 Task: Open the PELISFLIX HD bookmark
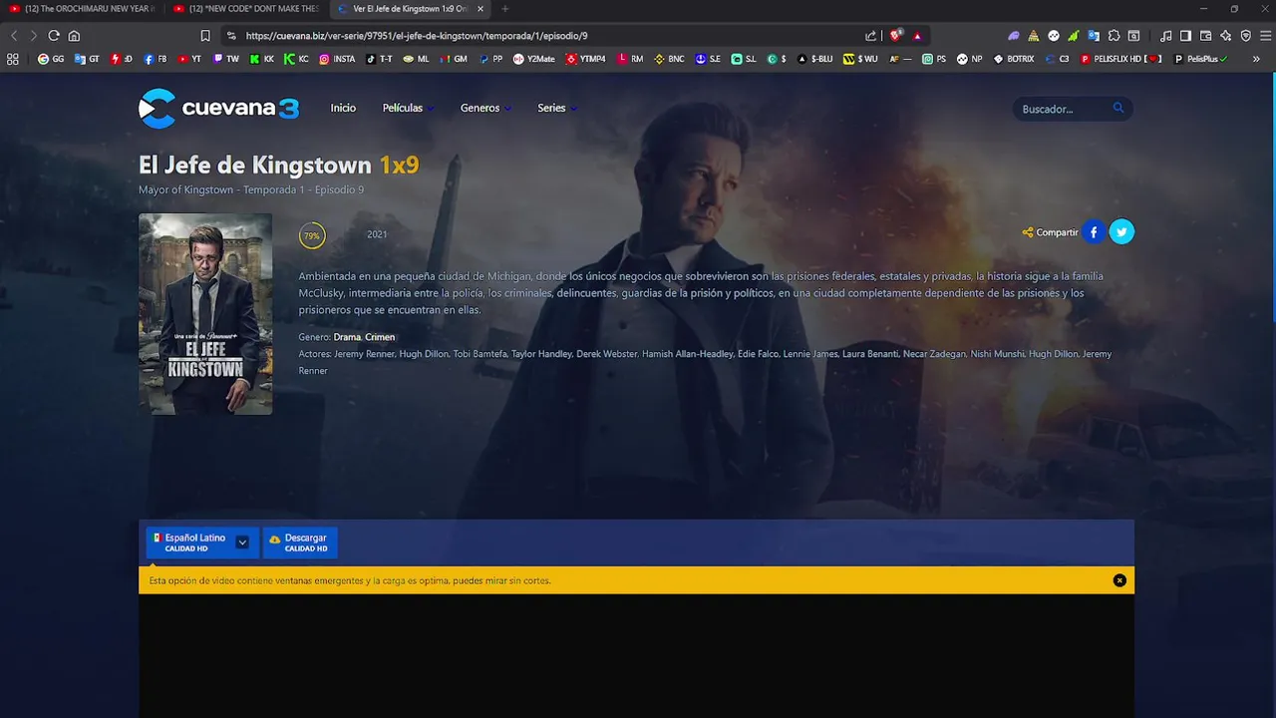coord(1121,59)
